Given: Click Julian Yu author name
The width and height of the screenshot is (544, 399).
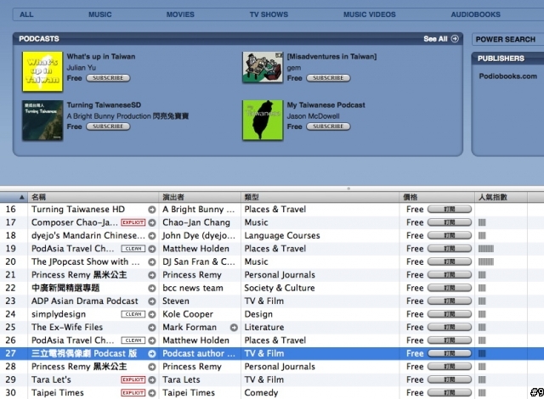Looking at the screenshot, I should tap(82, 68).
